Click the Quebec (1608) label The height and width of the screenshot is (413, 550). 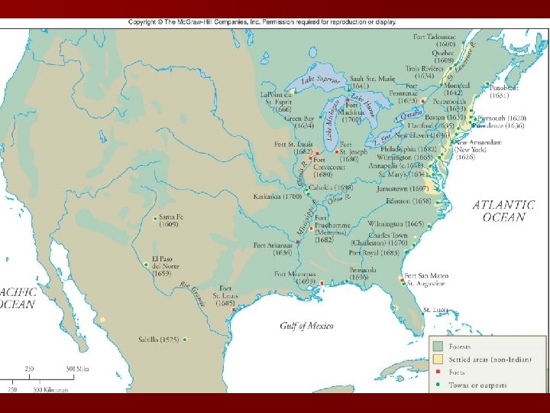(x=442, y=56)
